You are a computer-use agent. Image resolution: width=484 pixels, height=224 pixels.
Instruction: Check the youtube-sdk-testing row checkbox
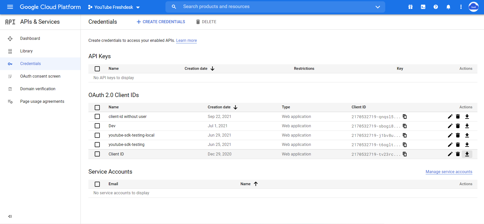[97, 145]
